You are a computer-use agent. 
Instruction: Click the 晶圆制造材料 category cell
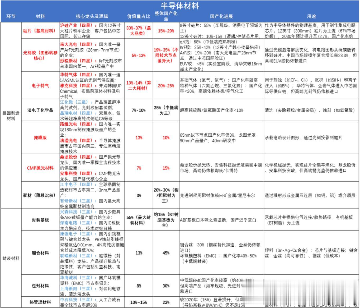point(11,116)
